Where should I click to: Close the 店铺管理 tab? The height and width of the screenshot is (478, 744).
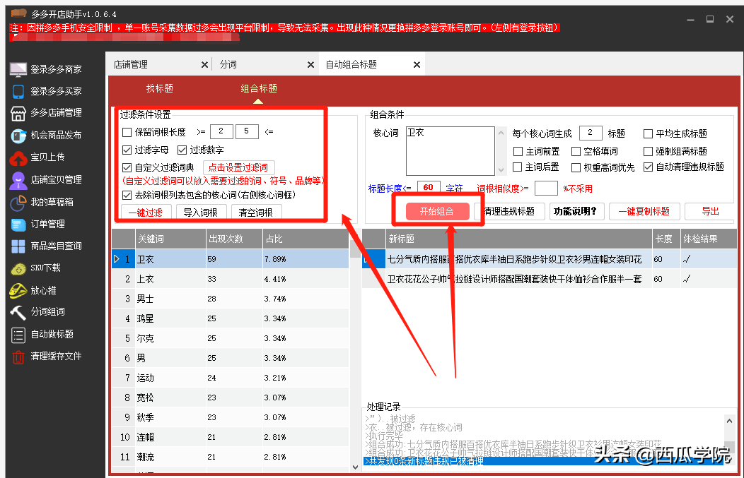pyautogui.click(x=204, y=64)
